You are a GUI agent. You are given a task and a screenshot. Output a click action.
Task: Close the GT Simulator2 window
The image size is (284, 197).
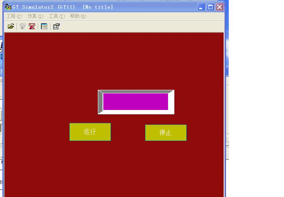click(x=219, y=7)
